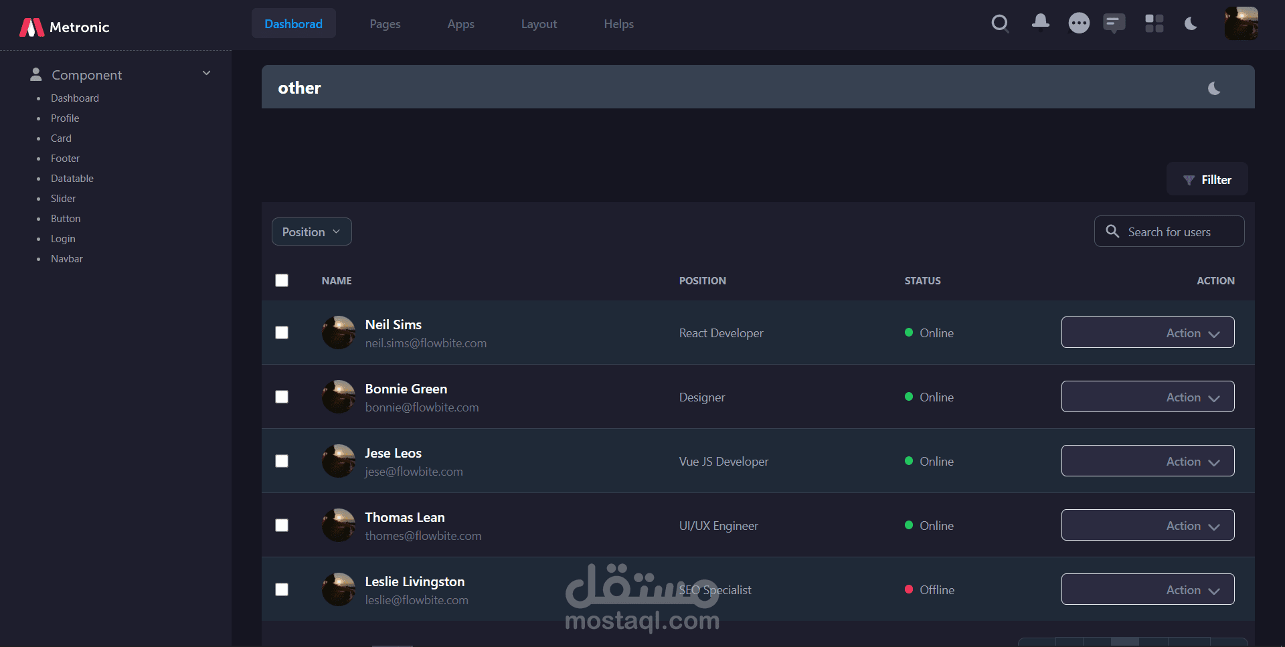The height and width of the screenshot is (647, 1285).
Task: Check the box for Neil Sims
Action: click(x=282, y=333)
